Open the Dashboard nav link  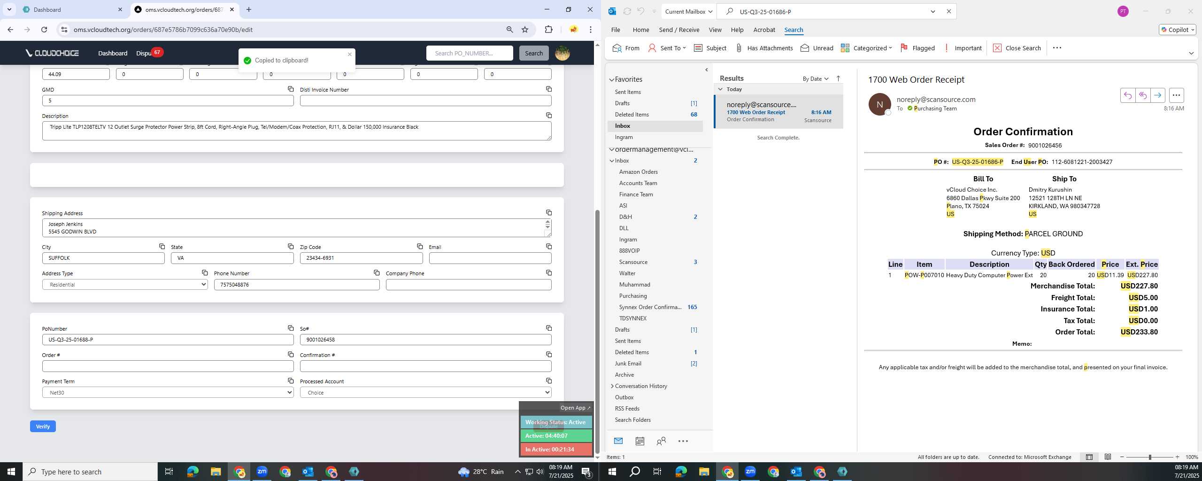click(x=113, y=53)
